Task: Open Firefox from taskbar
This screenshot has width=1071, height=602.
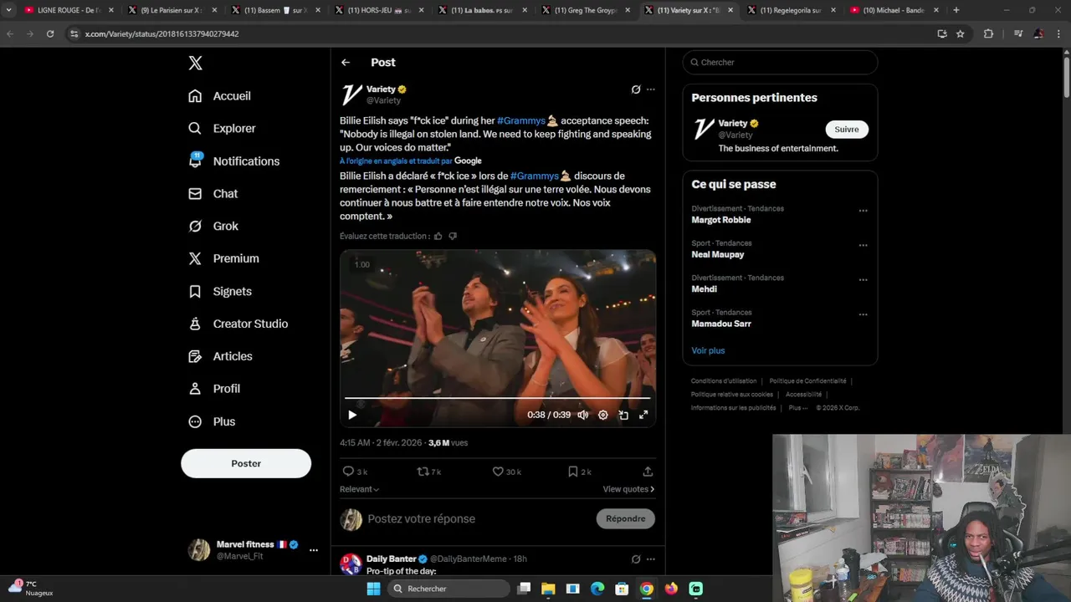Action: coord(671,589)
